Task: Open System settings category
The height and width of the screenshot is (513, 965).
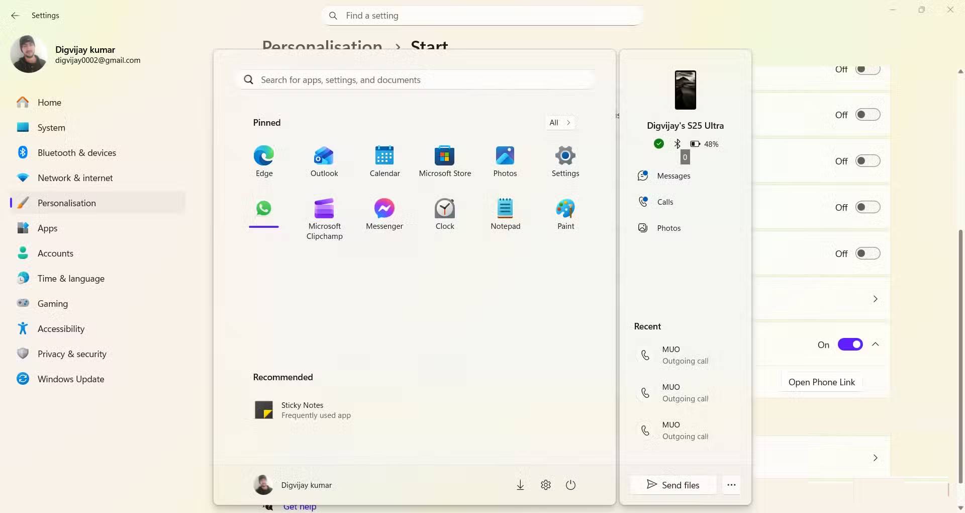Action: point(98,127)
